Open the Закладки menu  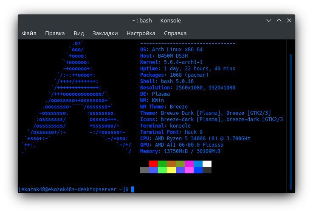[105, 33]
